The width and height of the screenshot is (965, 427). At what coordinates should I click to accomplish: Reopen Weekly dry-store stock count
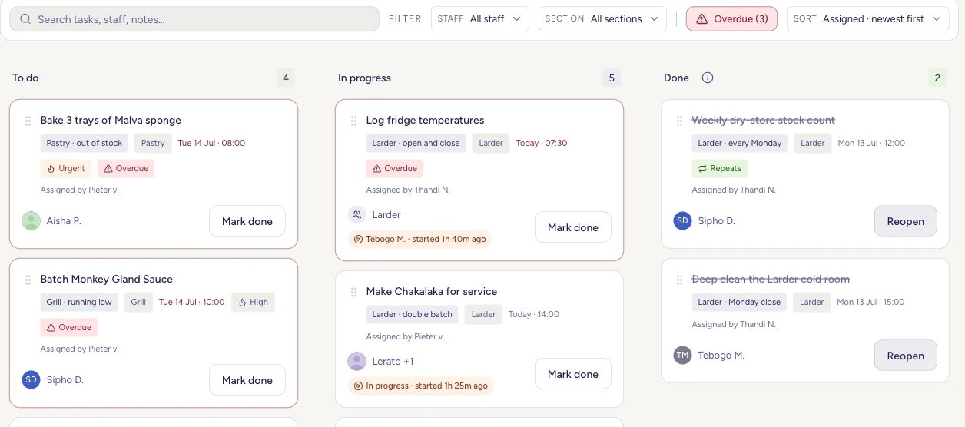(906, 221)
